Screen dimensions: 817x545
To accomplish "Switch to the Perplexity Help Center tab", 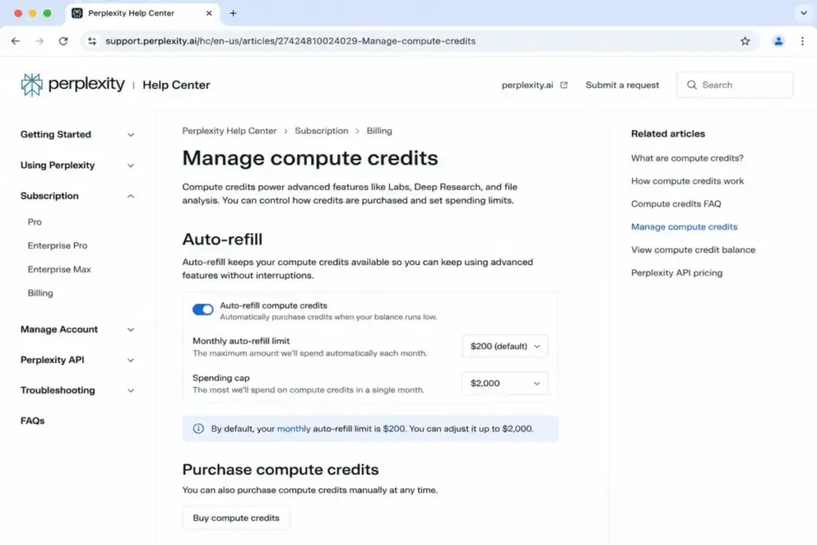I will [x=142, y=13].
